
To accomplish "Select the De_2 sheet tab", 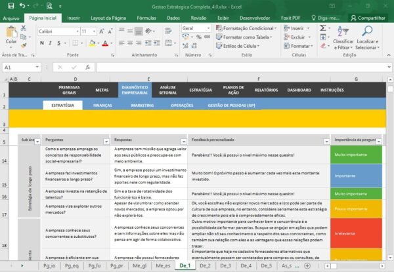I will tap(205, 265).
